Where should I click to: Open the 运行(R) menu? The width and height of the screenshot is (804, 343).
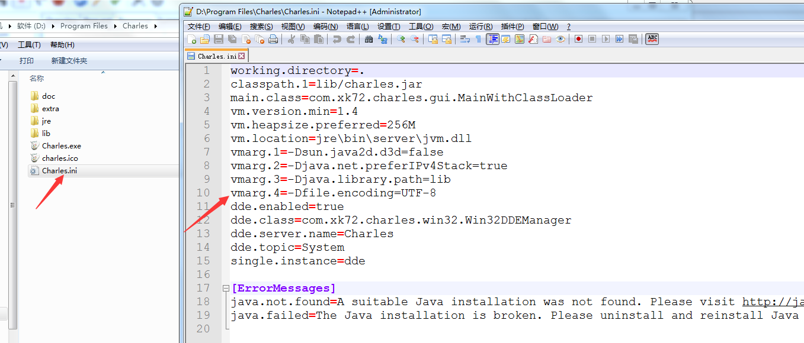(481, 27)
